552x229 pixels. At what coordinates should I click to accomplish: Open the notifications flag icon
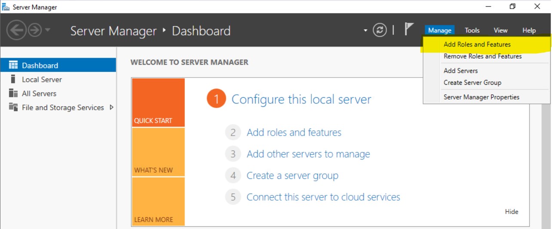(409, 29)
